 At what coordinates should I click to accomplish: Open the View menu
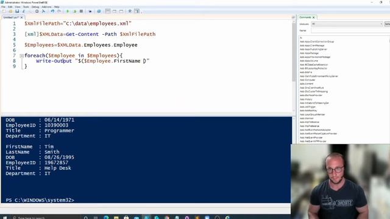pos(18,7)
